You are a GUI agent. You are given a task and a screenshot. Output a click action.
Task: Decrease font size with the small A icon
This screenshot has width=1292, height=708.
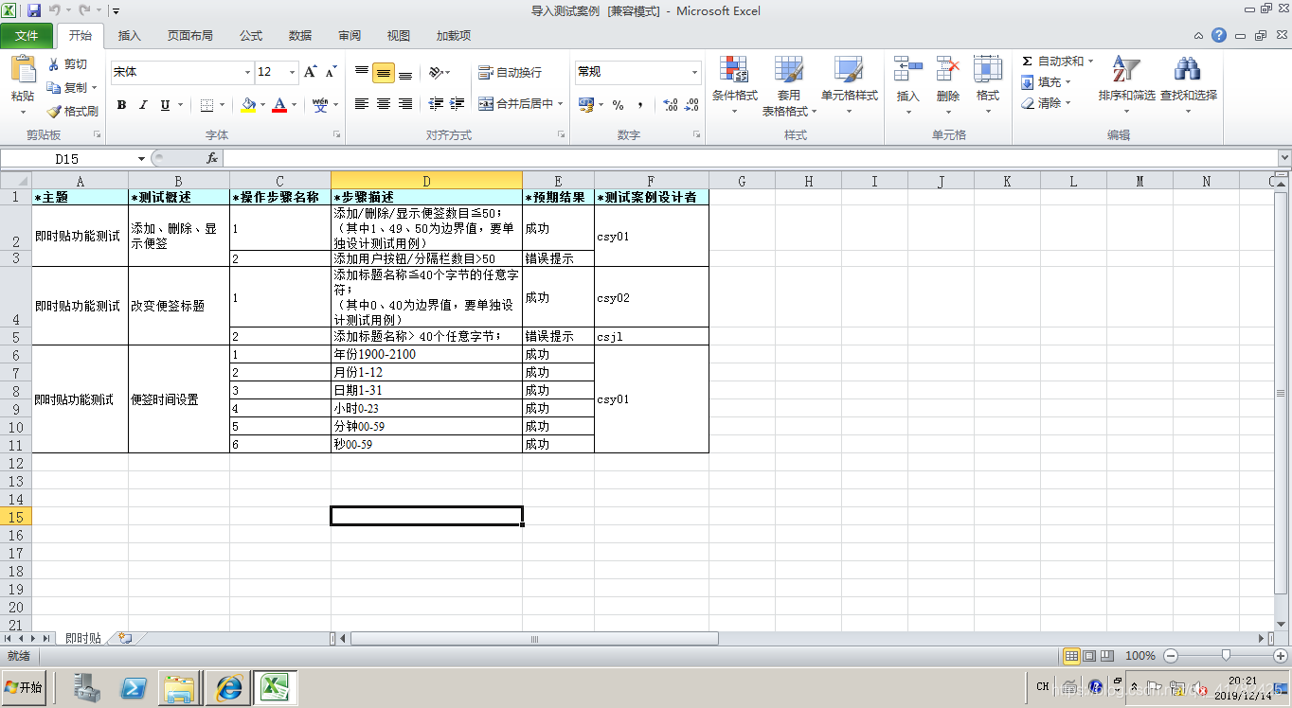[x=331, y=72]
